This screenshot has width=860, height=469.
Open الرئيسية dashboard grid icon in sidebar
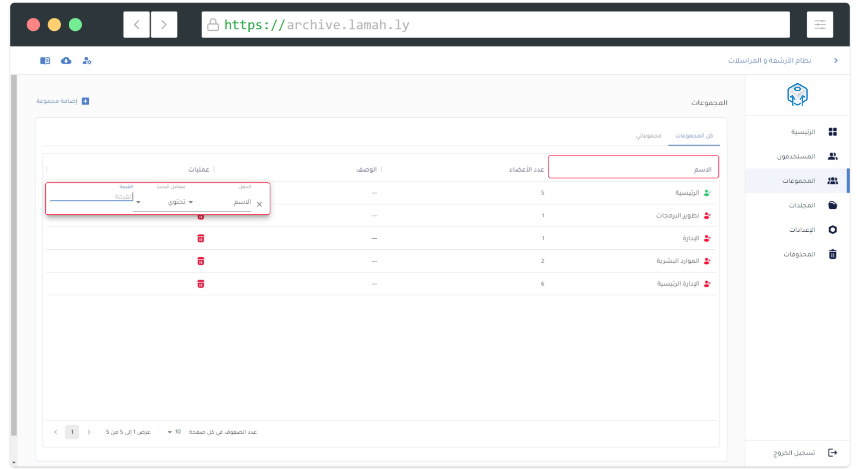pos(833,132)
